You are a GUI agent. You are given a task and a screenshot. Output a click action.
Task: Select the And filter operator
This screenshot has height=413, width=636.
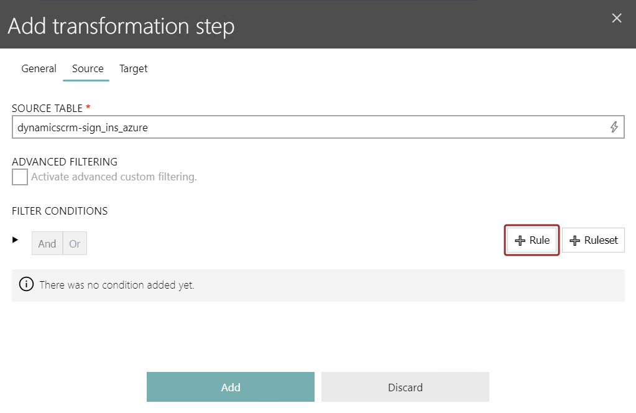tap(47, 243)
